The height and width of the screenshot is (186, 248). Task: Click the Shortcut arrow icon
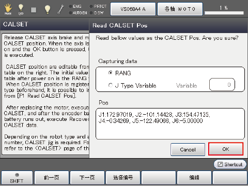point(220,164)
